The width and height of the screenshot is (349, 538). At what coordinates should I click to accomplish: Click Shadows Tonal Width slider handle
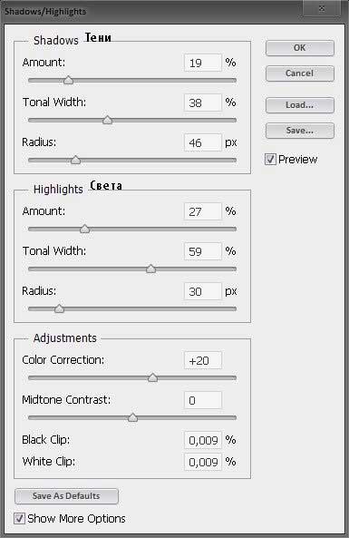[108, 120]
